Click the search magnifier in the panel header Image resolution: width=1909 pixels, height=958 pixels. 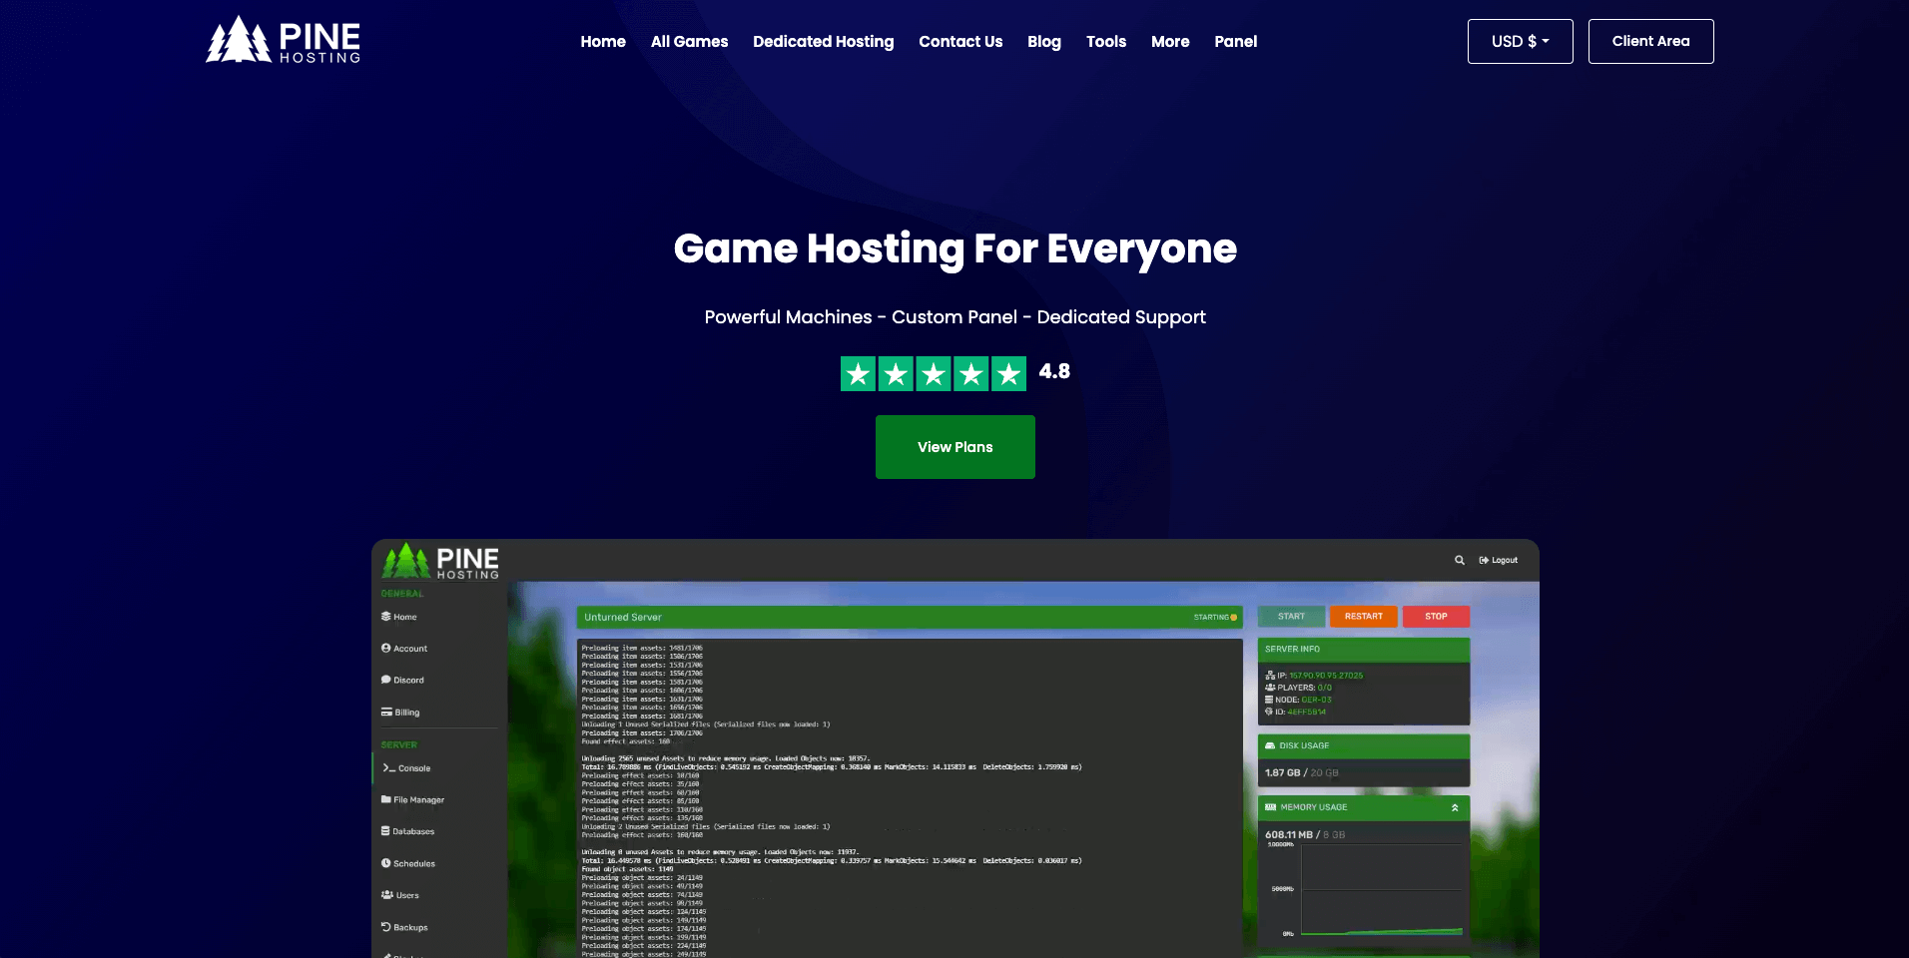coord(1459,560)
